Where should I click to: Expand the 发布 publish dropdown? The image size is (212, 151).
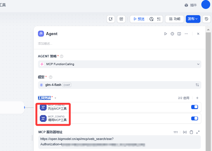click(x=193, y=19)
